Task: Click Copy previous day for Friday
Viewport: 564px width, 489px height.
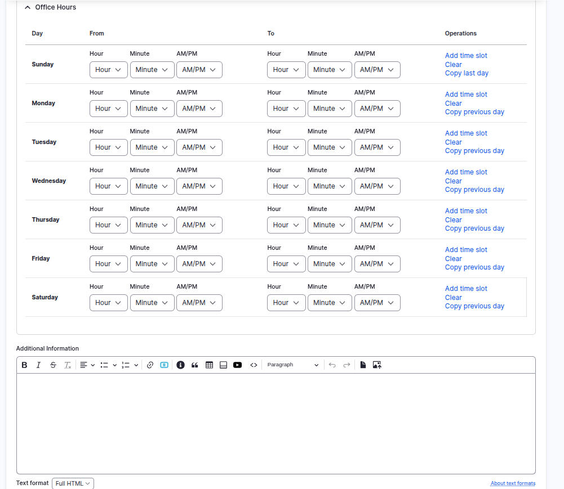Action: click(x=474, y=267)
